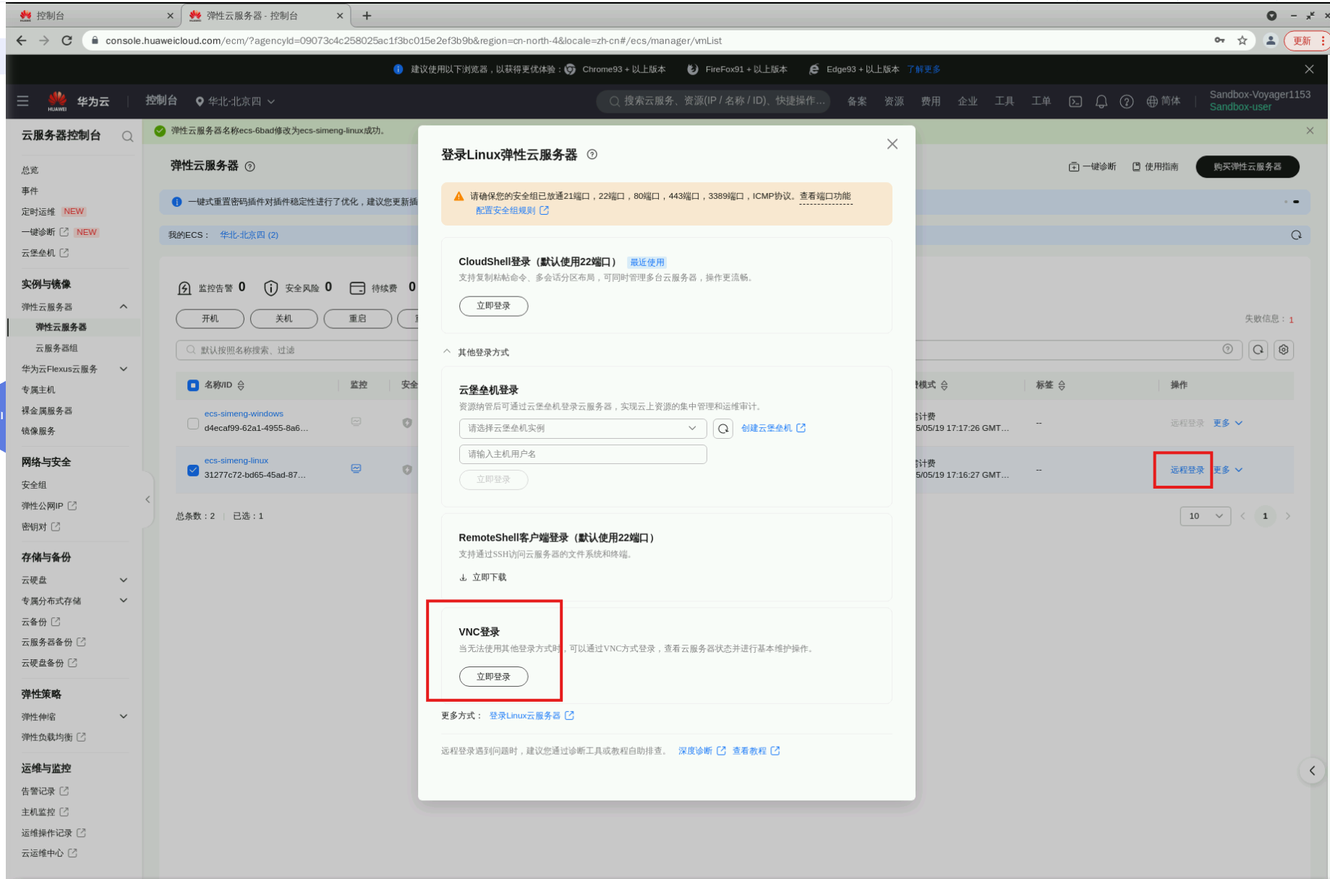Click the help question mark icon in header
1330x879 pixels.
pos(1126,101)
